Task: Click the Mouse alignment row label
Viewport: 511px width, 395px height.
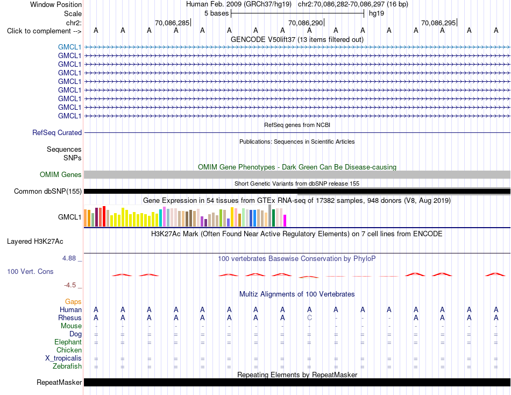Action: point(71,326)
